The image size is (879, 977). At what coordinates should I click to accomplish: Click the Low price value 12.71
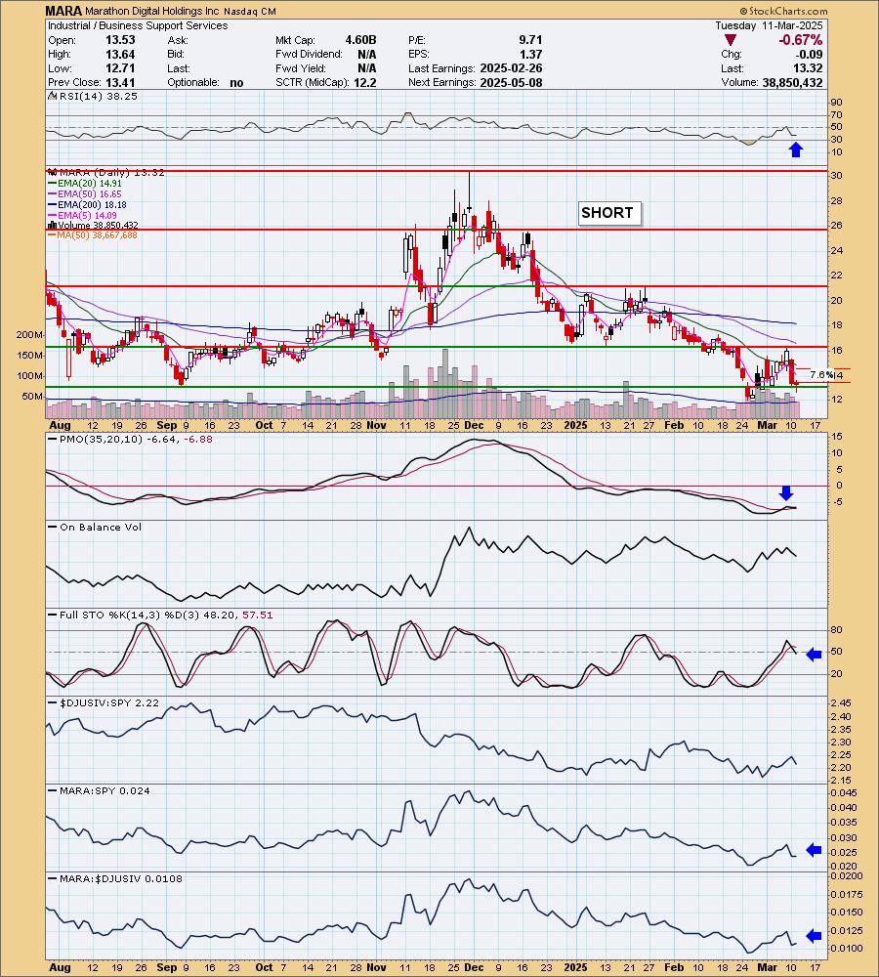point(120,68)
